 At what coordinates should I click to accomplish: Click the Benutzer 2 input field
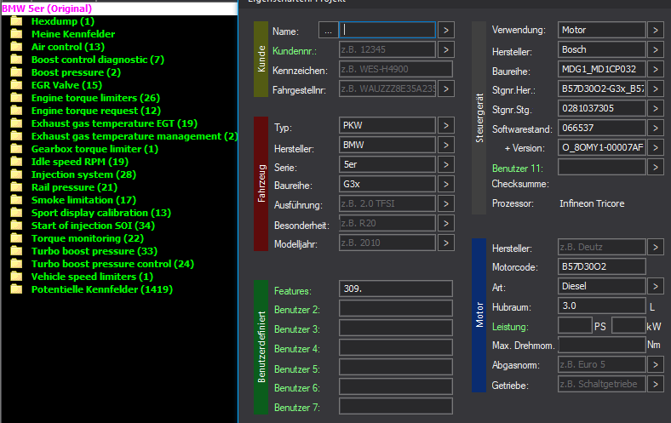(x=396, y=308)
